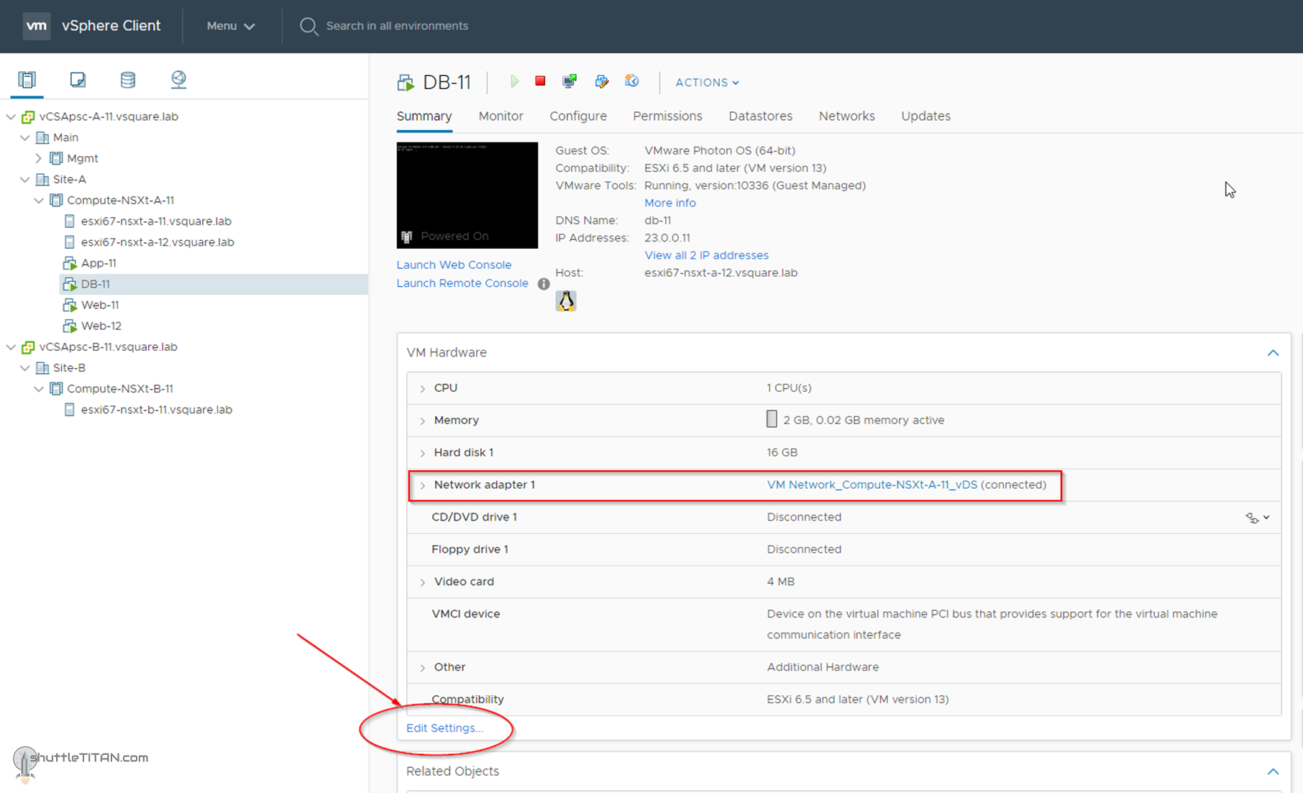Open the Storage inventory view icon
This screenshot has height=793, width=1303.
click(128, 80)
